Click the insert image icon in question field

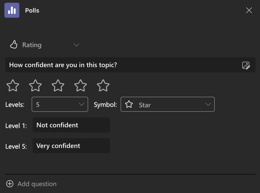pos(246,65)
